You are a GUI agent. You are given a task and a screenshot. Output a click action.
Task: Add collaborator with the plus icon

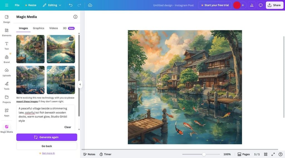click(243, 5)
